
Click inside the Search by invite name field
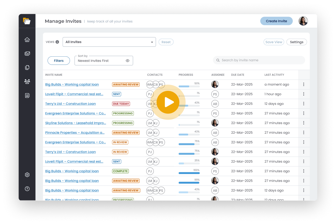point(259,60)
